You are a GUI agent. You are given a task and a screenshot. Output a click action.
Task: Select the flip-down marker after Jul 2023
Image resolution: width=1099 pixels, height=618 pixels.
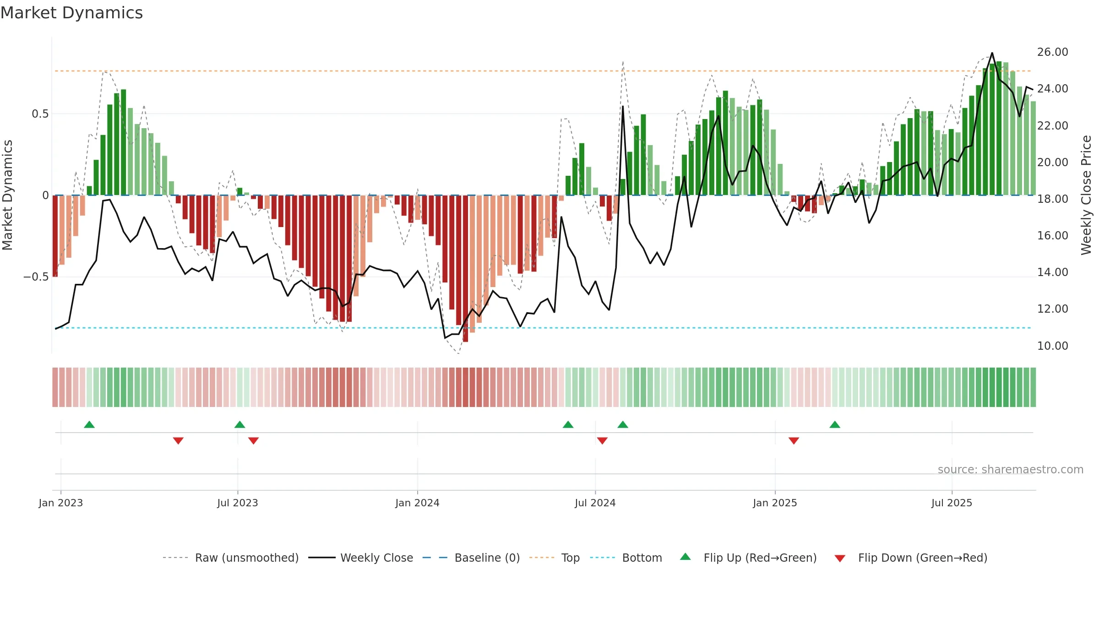coord(253,440)
